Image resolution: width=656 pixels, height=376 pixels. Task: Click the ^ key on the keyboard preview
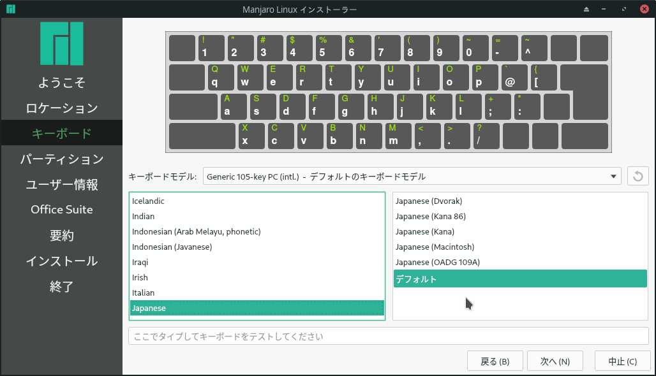(534, 48)
